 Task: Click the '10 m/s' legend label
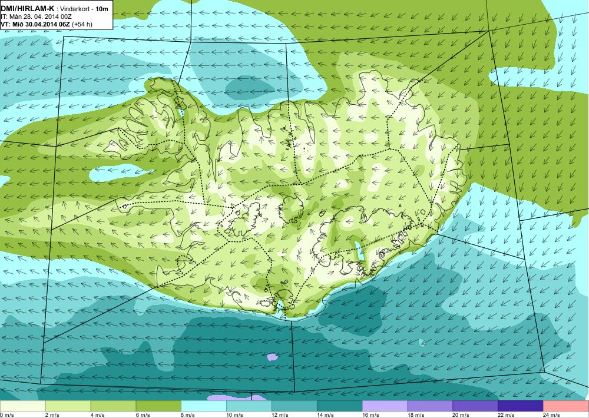pos(235,415)
